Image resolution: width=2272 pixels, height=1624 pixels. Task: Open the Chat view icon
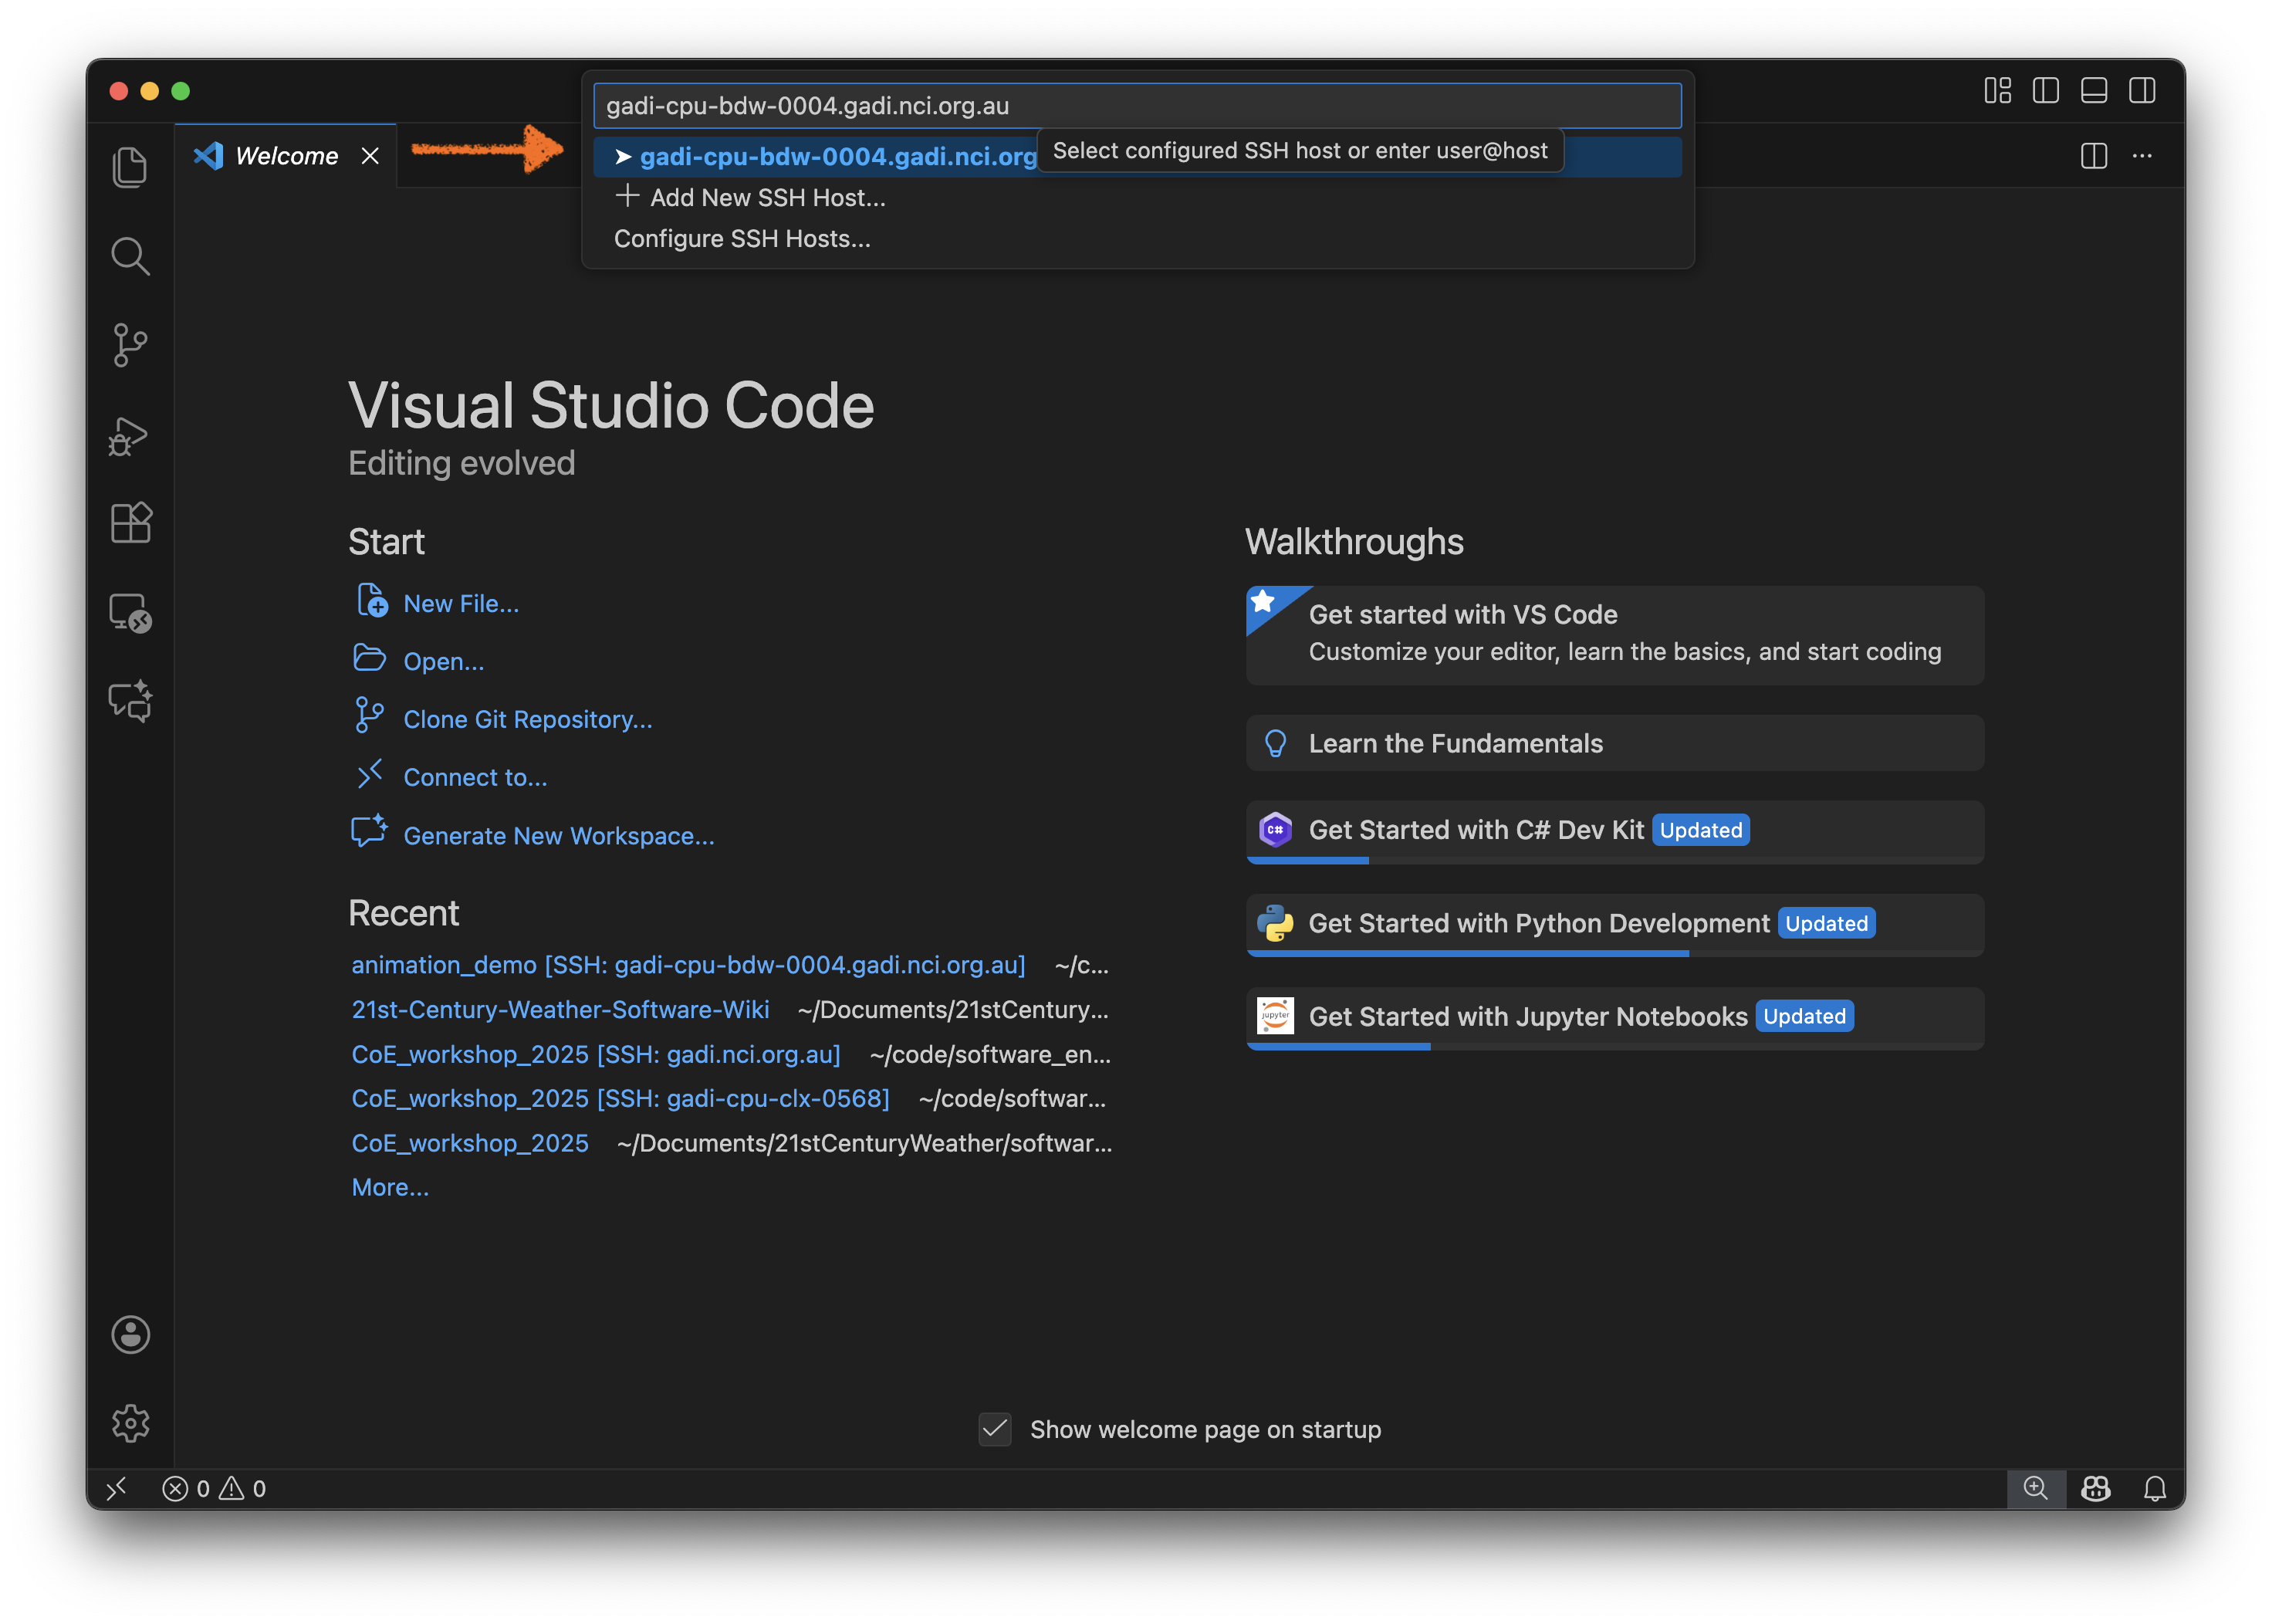pyautogui.click(x=130, y=701)
